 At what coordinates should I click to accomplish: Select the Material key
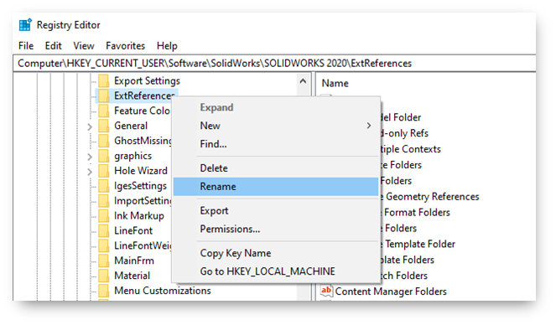coord(132,276)
